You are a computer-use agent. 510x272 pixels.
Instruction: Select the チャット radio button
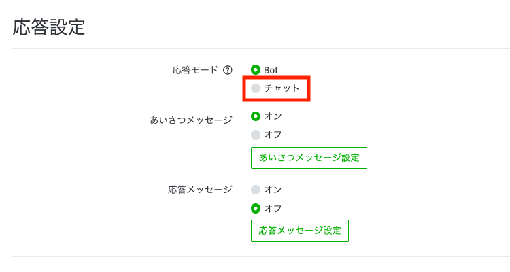coord(256,88)
